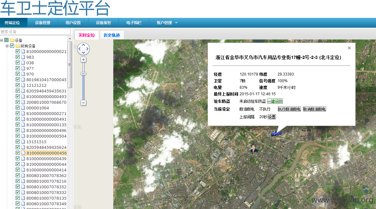Image resolution: width=376 pixels, height=209 pixels.
Task: Pan the map right with the right arrow
Action: point(87,49)
